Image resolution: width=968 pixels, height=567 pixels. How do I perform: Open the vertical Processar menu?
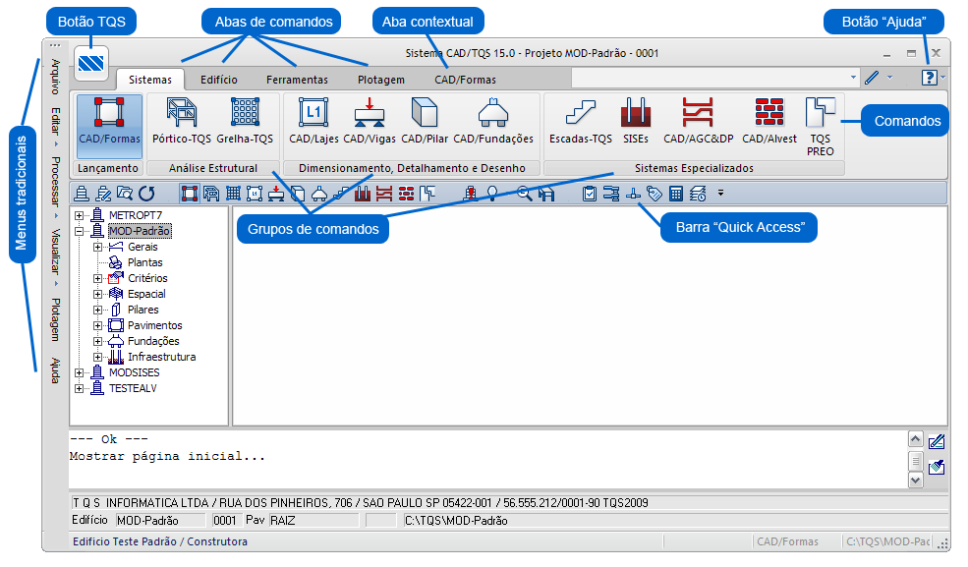(x=56, y=181)
